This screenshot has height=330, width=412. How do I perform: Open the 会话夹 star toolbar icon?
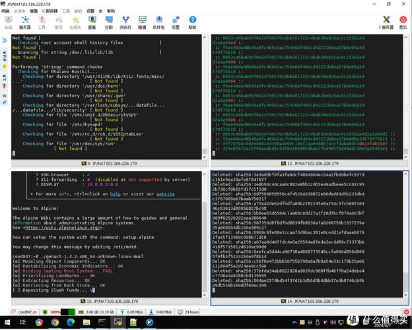point(75,22)
